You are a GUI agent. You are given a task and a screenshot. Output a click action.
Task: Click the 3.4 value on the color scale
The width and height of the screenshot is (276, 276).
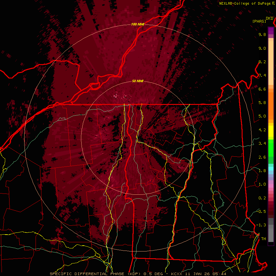pyautogui.click(x=262, y=144)
